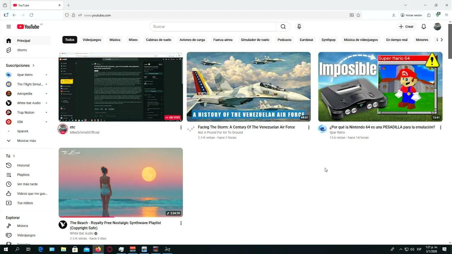Select the Mixes chip
452x254 pixels.
click(133, 40)
